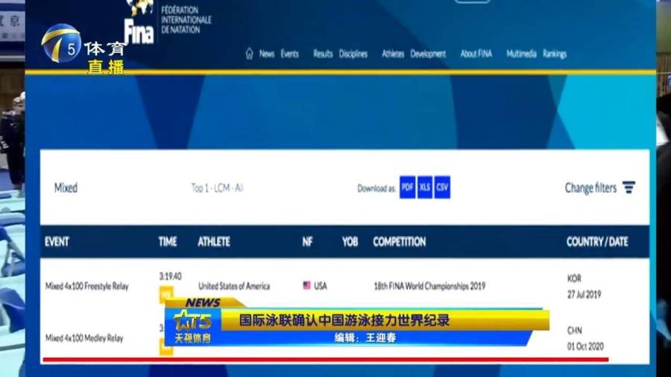This screenshot has width=671, height=377.
Task: Click the COUNTRY / DATE column header
Action: pos(597,242)
